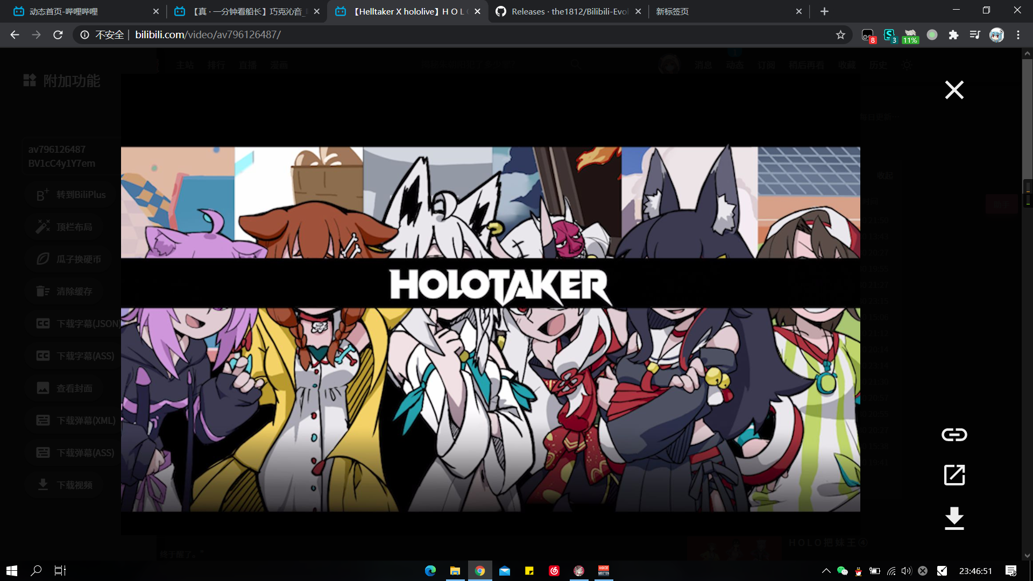Open Windows Start menu
Screen dimensions: 1033x581
tap(12, 571)
